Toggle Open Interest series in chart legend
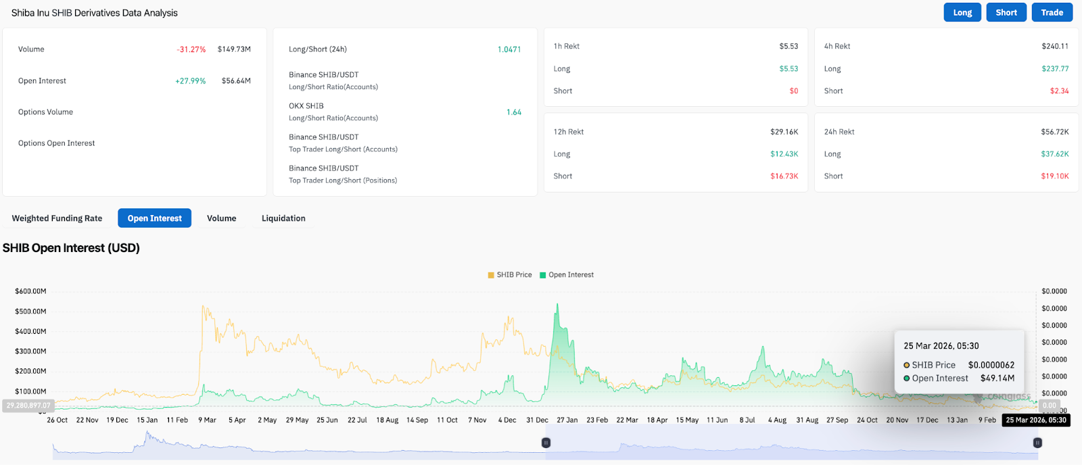The width and height of the screenshot is (1082, 465). (x=571, y=275)
